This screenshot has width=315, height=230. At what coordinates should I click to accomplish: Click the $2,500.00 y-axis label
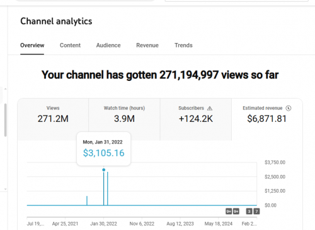tap(275, 177)
